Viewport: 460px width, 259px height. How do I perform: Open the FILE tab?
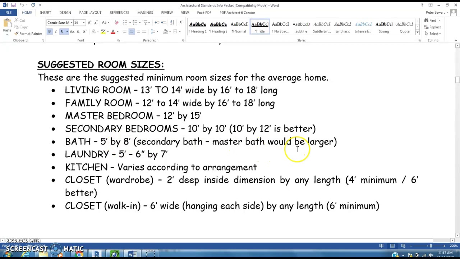click(8, 13)
